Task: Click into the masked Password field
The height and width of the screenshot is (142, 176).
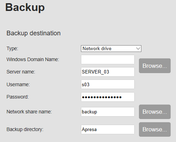Action: 108,97
